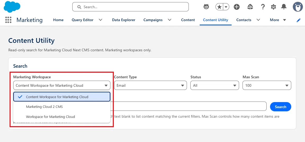This screenshot has height=142, width=305.
Task: Open the Content Type dropdown
Action: 150,85
